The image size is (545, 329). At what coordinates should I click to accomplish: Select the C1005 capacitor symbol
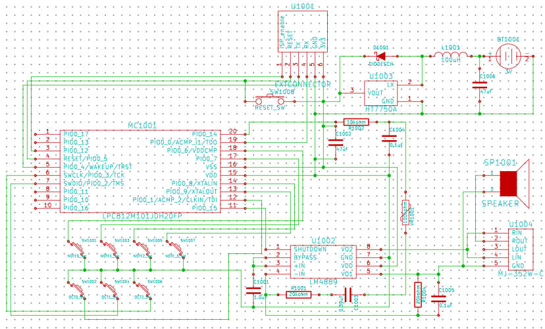[438, 299]
